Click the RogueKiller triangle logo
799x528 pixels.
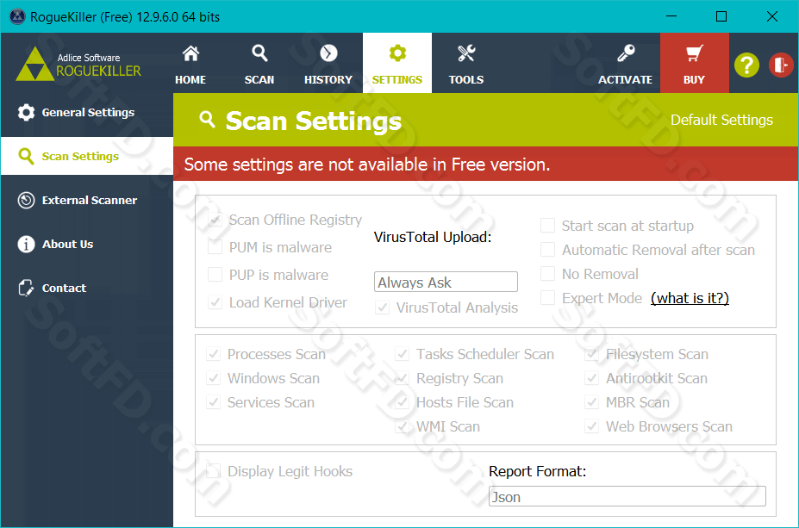point(34,65)
